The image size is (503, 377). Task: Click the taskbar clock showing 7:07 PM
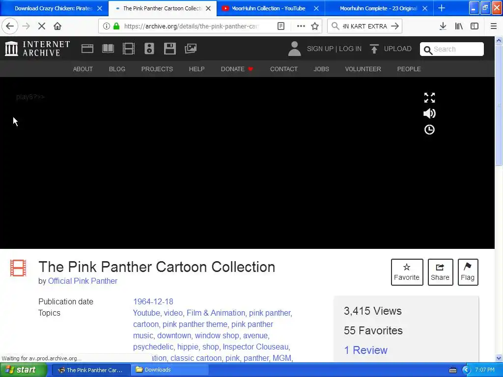(485, 370)
